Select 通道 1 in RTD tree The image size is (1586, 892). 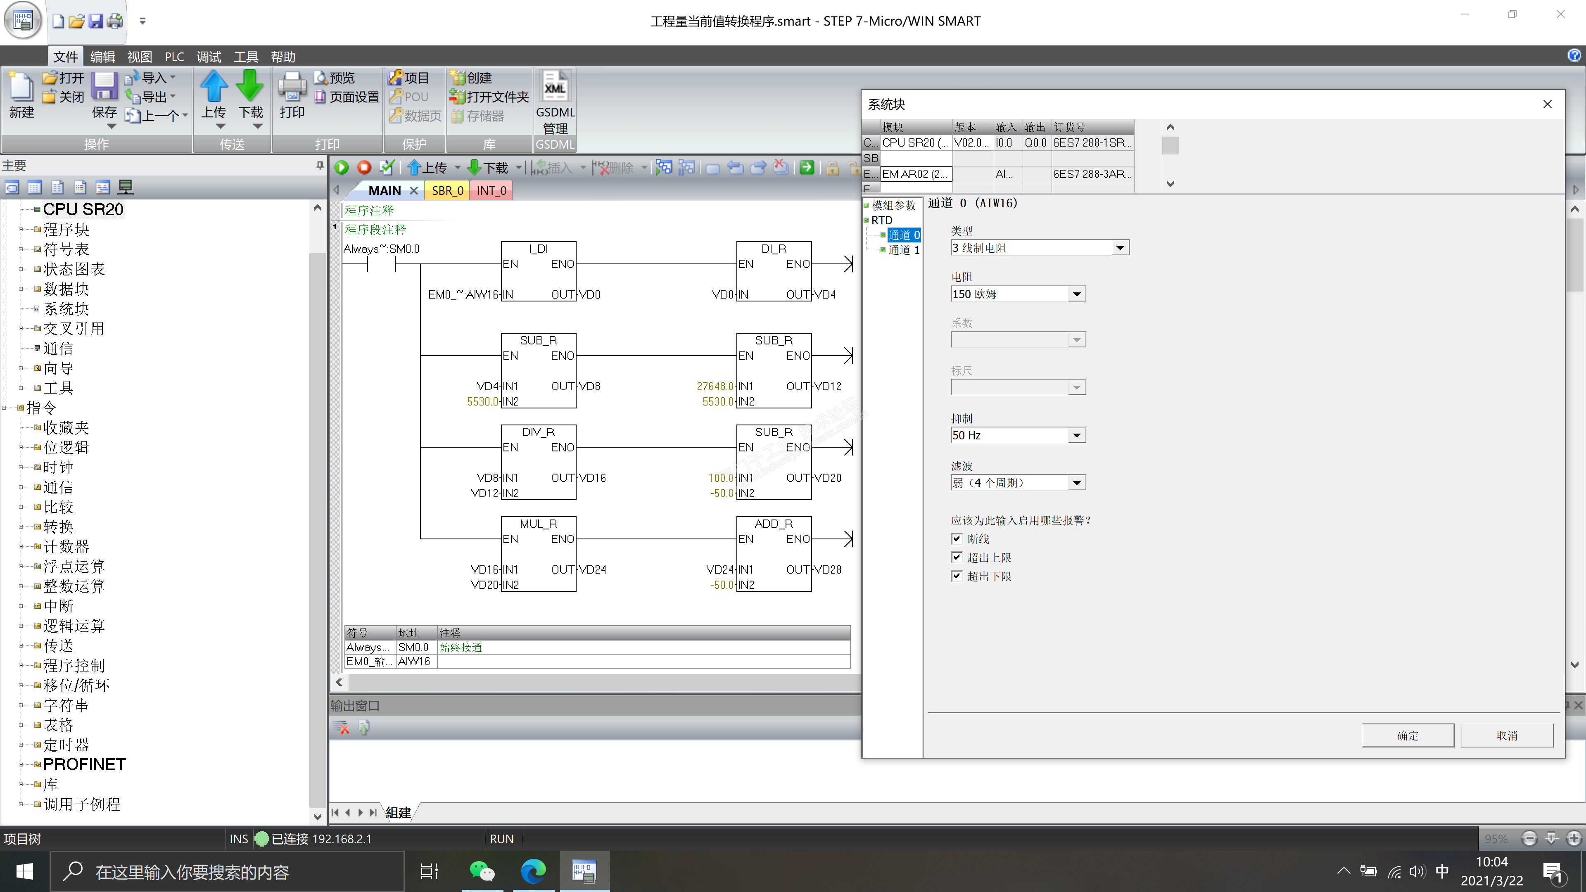point(903,250)
